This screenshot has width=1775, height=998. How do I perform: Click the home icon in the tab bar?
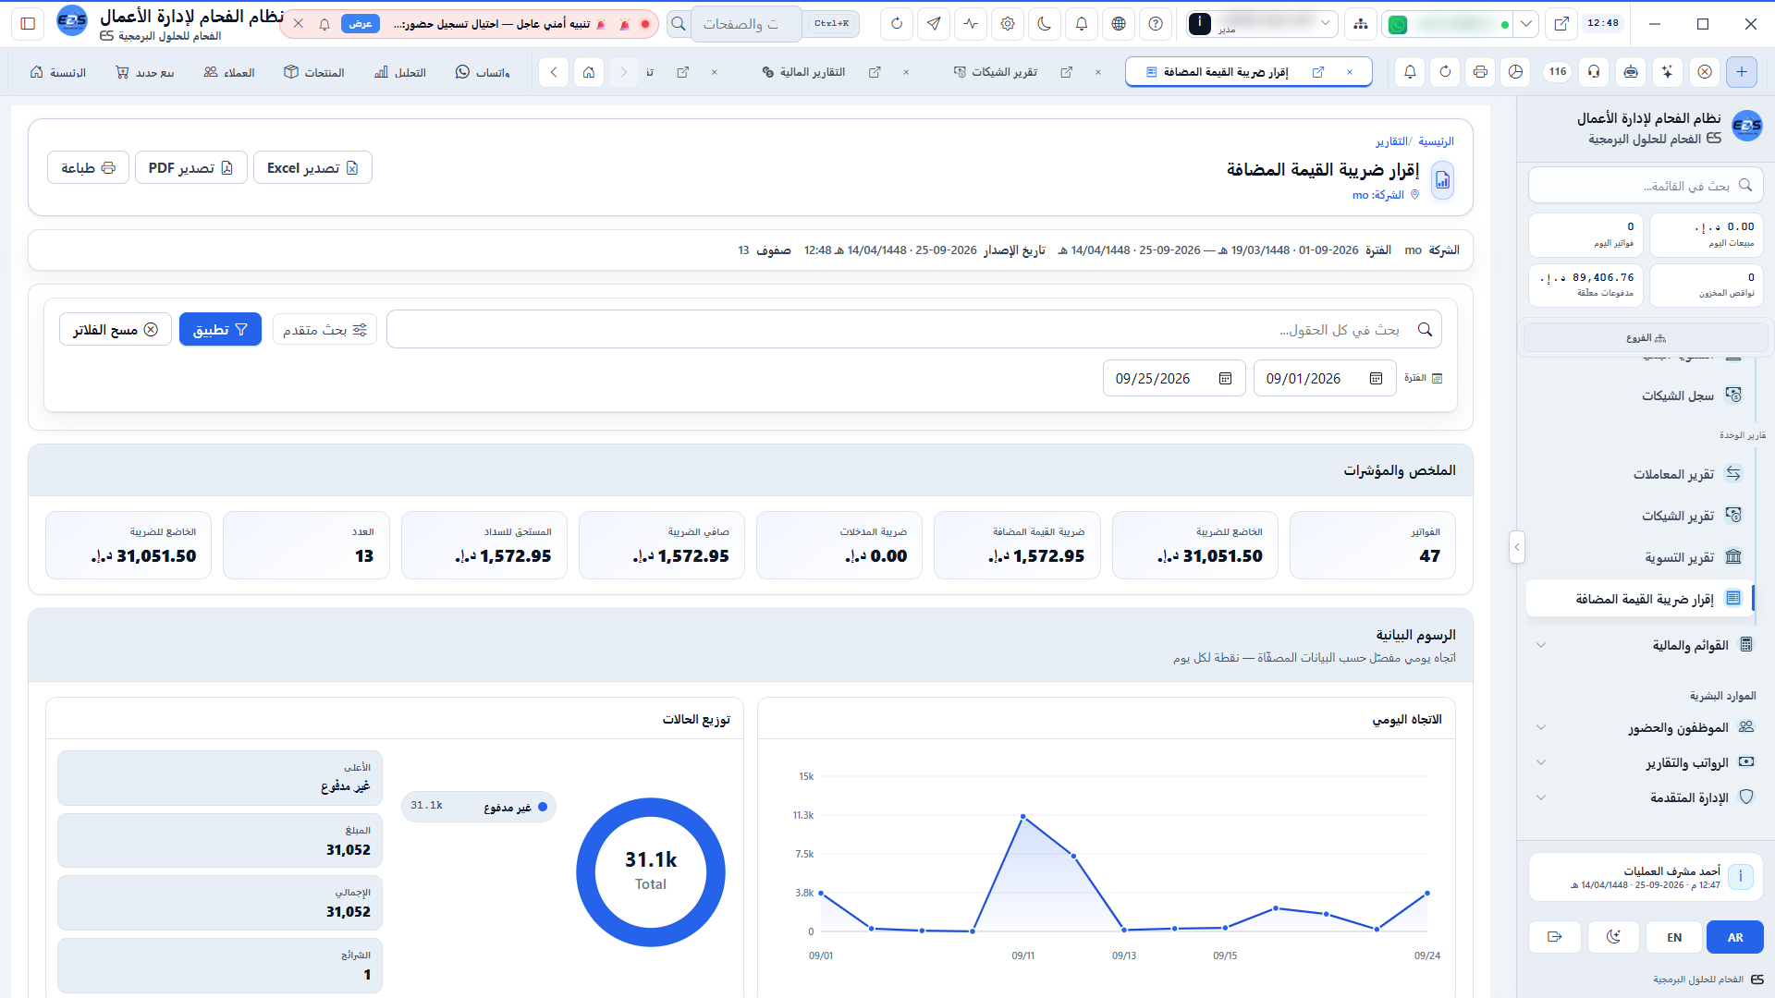point(589,72)
